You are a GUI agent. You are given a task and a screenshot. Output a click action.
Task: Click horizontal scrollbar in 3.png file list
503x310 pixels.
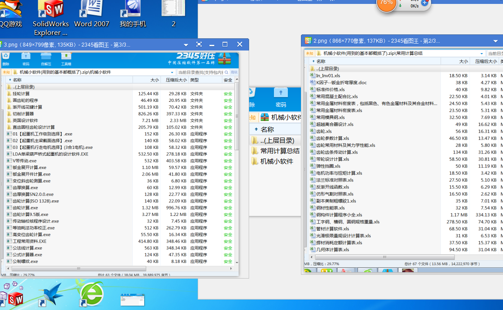pyautogui.click(x=78, y=269)
